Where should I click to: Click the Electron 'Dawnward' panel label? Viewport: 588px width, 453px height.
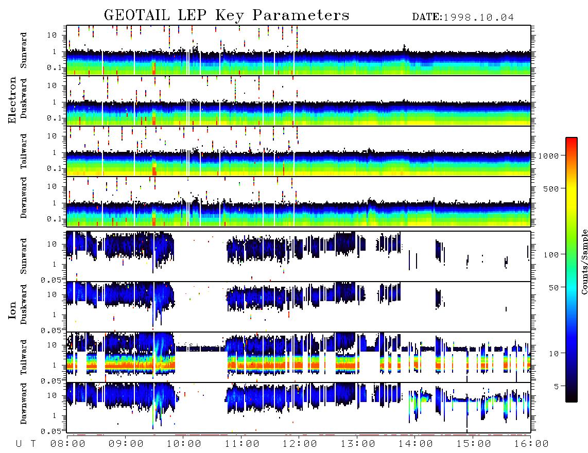[x=24, y=198]
